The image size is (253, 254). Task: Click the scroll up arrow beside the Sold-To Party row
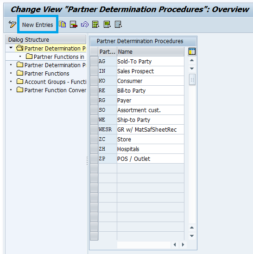tap(192, 60)
